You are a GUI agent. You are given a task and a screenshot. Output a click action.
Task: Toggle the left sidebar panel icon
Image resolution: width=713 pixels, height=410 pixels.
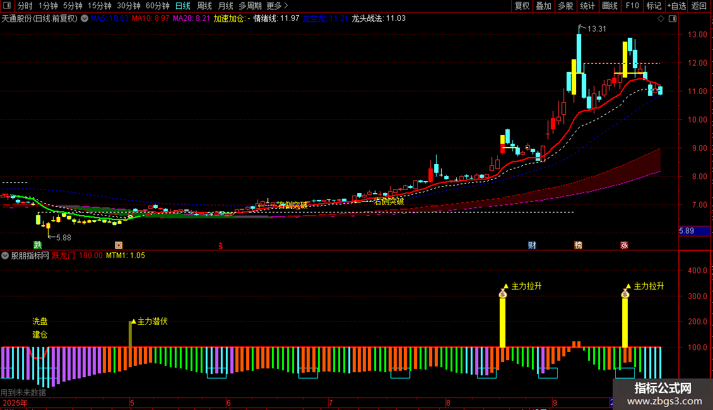coord(7,6)
